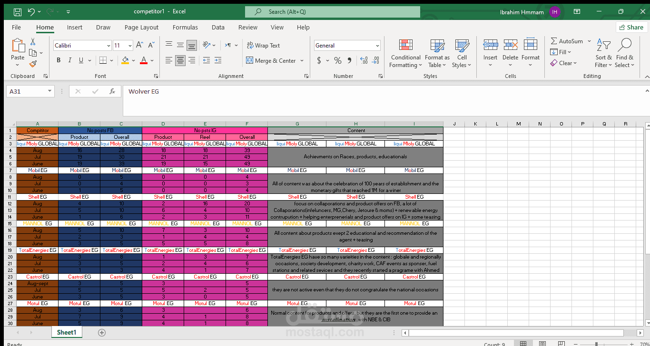Expand the font color palette arrow
This screenshot has height=346, width=650.
tap(152, 60)
